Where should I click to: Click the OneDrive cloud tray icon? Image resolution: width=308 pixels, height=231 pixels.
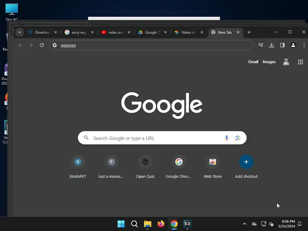(254, 224)
